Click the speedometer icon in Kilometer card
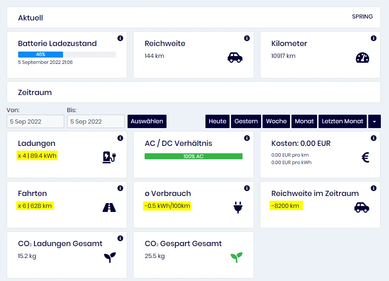 pos(362,58)
